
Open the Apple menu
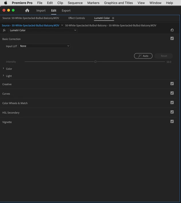pyautogui.click(x=5, y=3)
